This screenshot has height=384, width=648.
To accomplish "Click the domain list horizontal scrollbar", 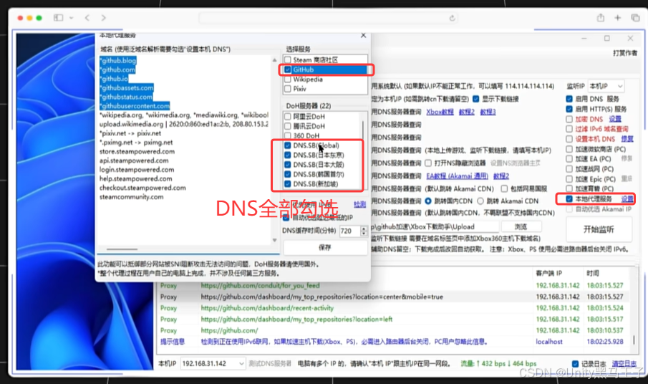I will (x=122, y=249).
